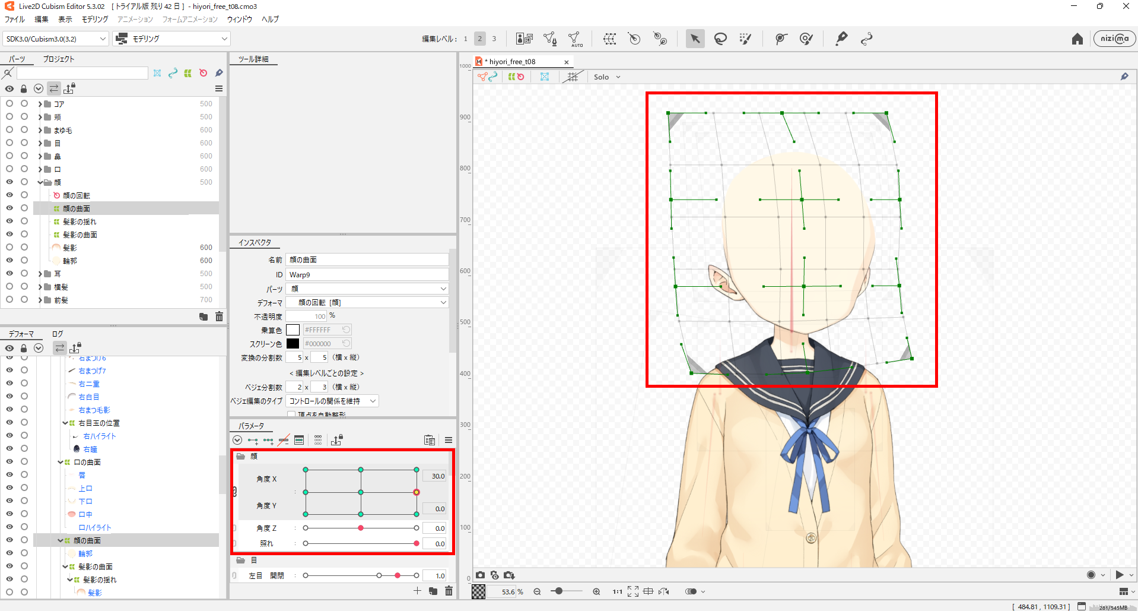Click the parts search input field

click(82, 72)
